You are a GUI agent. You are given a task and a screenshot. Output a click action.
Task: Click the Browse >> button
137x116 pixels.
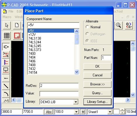(x=98, y=84)
